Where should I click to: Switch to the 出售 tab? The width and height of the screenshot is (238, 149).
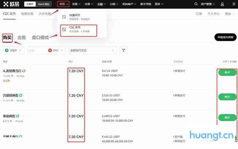[21, 38]
